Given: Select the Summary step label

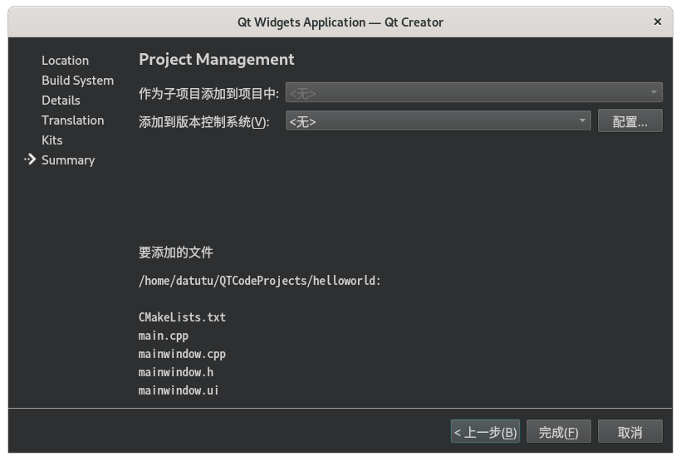Looking at the screenshot, I should pos(68,160).
